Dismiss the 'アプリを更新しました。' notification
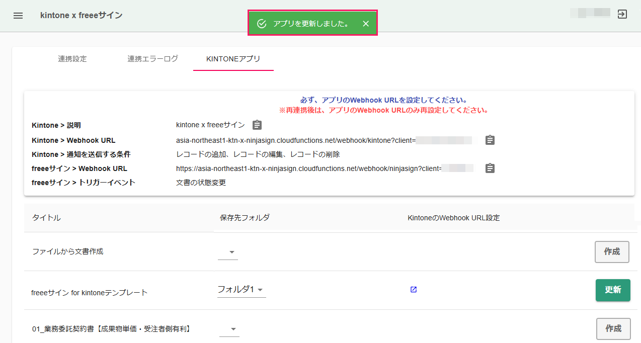The height and width of the screenshot is (343, 641). coord(366,24)
